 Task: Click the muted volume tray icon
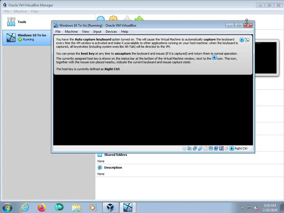[256, 208]
